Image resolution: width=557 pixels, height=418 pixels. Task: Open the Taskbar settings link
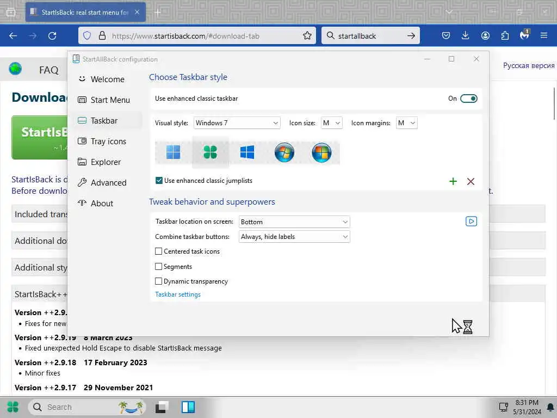[x=178, y=294]
